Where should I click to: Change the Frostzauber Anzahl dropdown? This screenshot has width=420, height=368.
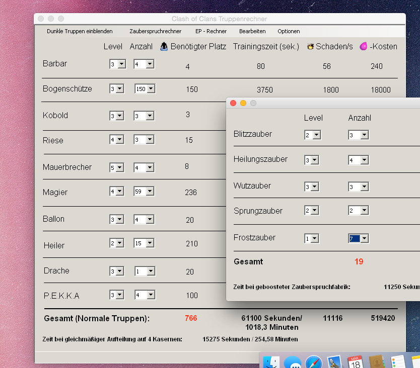358,239
